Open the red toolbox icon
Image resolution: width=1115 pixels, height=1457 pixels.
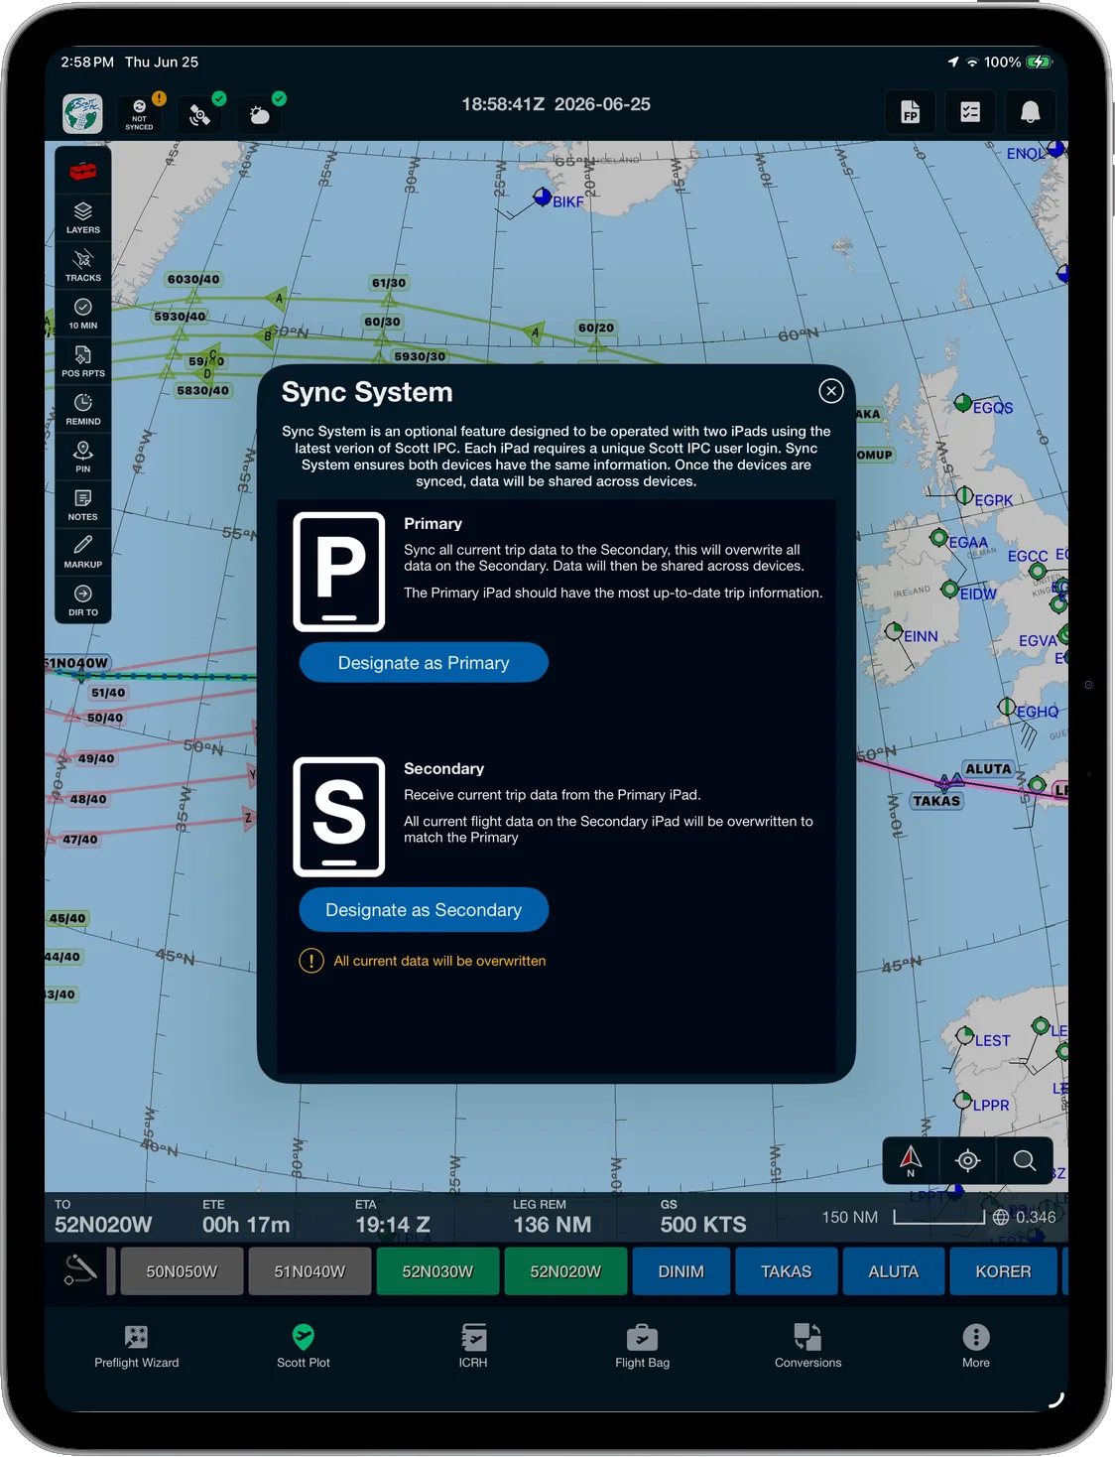click(83, 171)
